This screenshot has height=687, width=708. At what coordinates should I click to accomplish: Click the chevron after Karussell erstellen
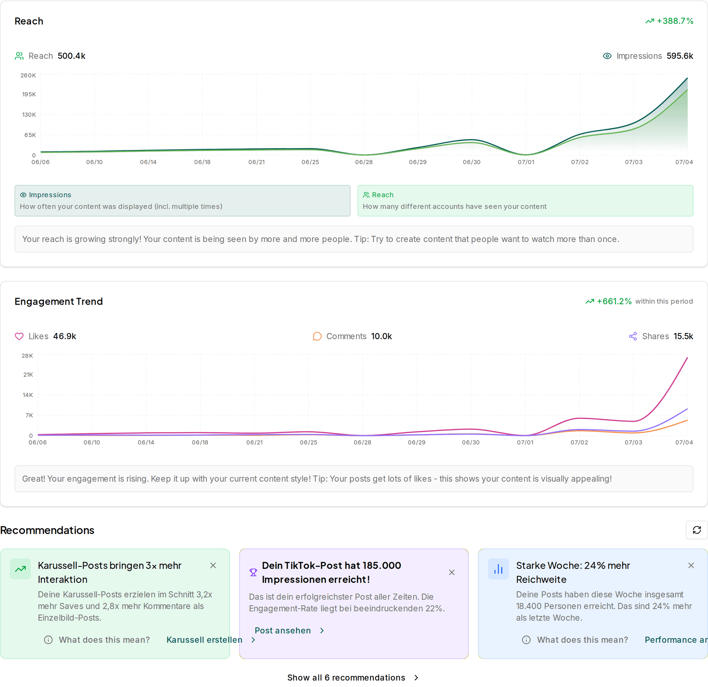(x=253, y=640)
